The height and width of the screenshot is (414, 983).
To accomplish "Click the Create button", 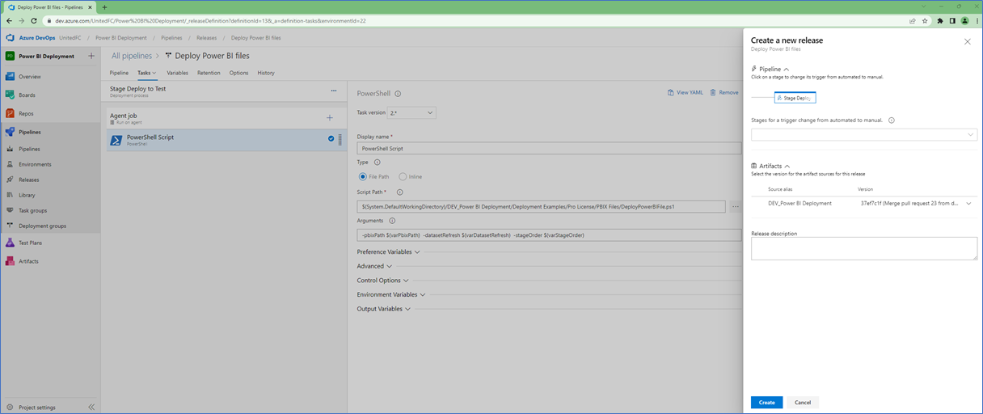I will click(x=766, y=403).
